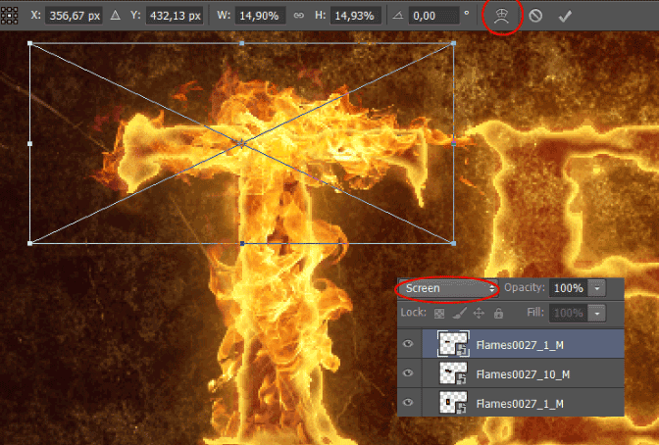Click the reference point location grid icon

[9, 16]
